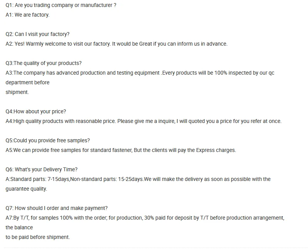Click the A7 line beginning 'By T/T'

[x=145, y=218]
